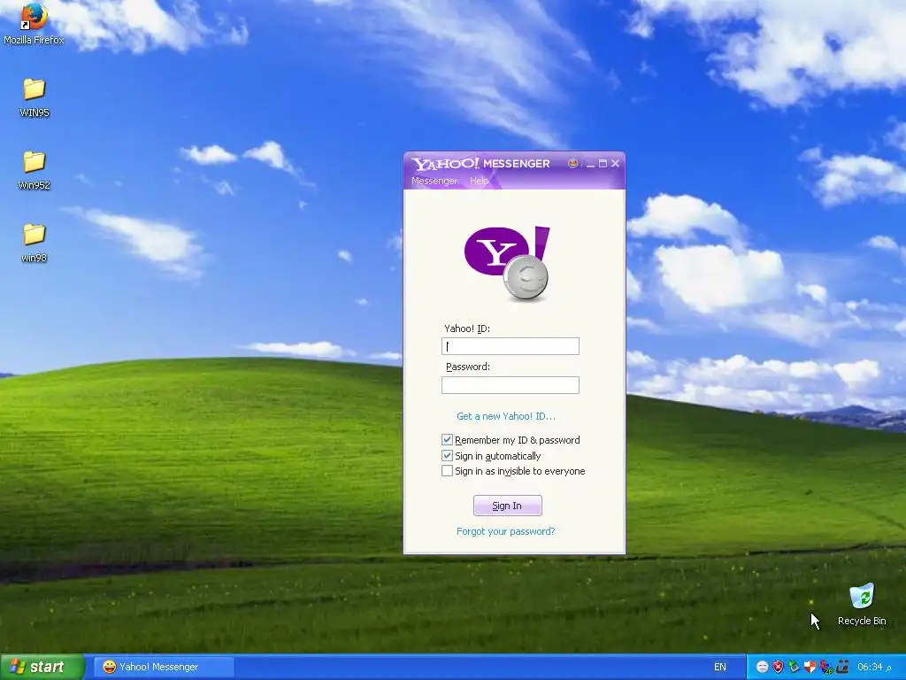The image size is (906, 680).
Task: Open the Help menu
Action: click(479, 181)
